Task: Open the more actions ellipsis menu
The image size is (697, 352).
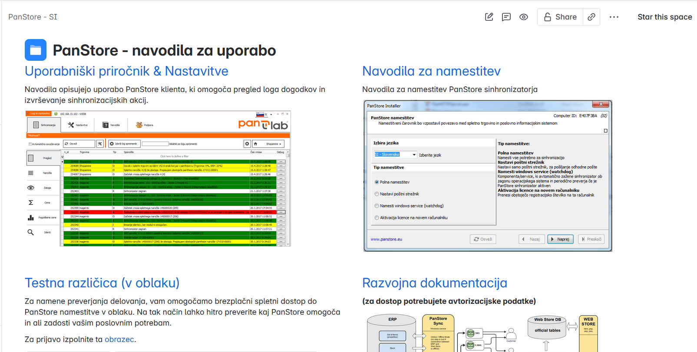Action: pos(614,17)
